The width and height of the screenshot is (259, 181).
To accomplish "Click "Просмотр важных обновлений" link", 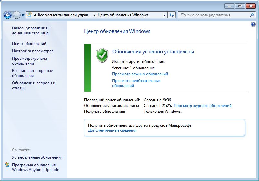I will (x=140, y=74).
